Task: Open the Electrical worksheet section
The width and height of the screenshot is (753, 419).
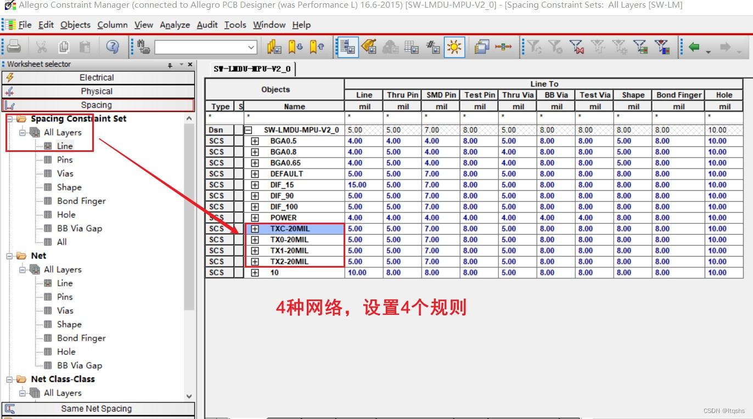Action: 97,78
